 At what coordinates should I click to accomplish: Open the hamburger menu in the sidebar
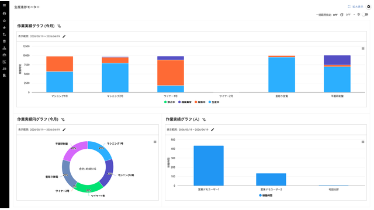(x=4, y=5)
